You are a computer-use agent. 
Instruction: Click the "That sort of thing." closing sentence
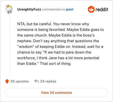coord(56,63)
